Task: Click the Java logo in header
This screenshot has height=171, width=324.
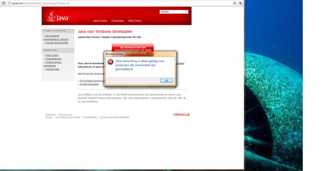Action: [x=58, y=16]
